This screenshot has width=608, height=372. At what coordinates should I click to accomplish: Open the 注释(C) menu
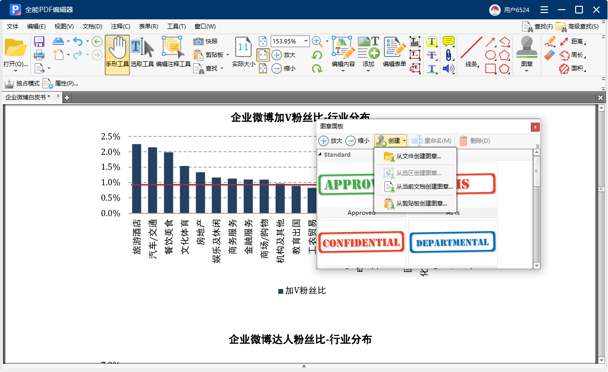point(120,27)
